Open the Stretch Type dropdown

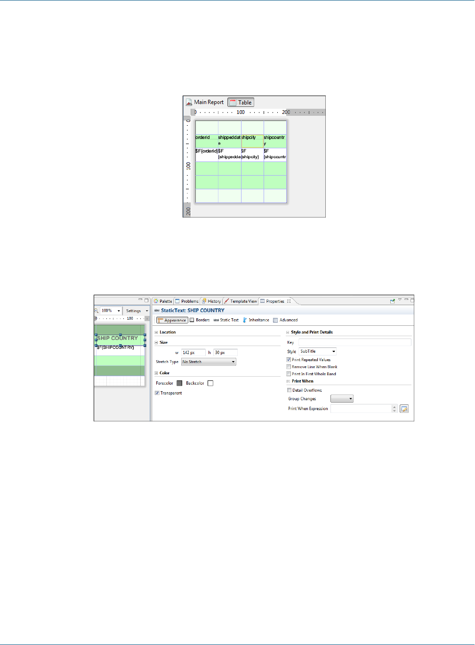(209, 362)
